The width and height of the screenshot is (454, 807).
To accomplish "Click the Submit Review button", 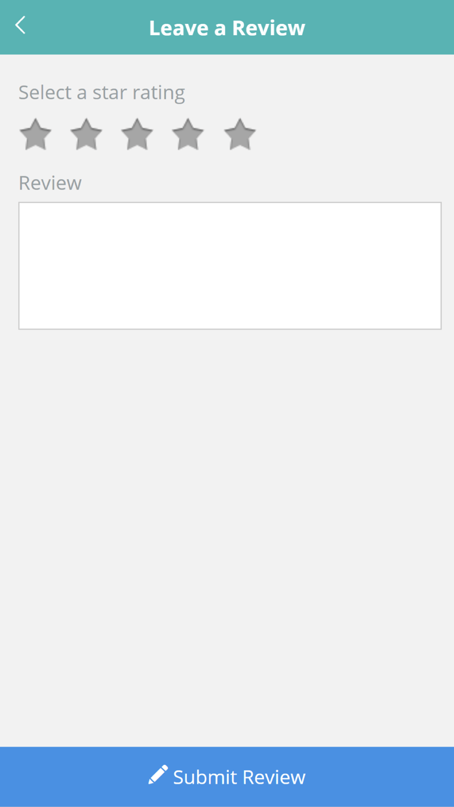I will 227,777.
